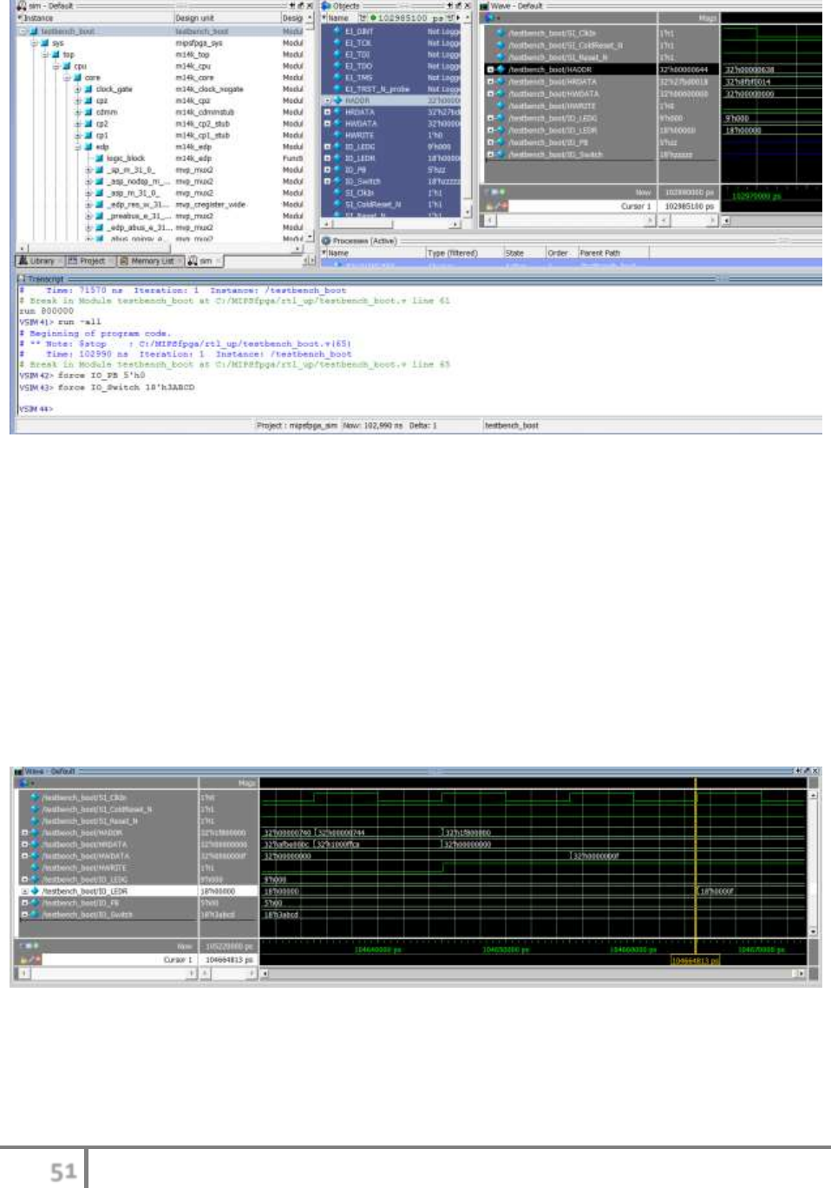This screenshot has width=831, height=1188.
Task: Expand IO_Switch in the Objects panel
Action: click(x=327, y=181)
